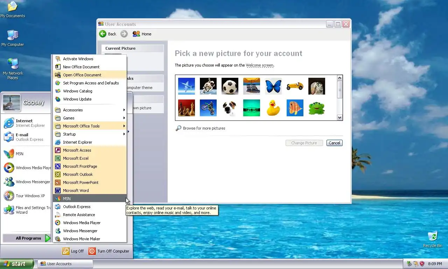448x269 pixels.
Task: Cancel the picture selection
Action: click(334, 143)
